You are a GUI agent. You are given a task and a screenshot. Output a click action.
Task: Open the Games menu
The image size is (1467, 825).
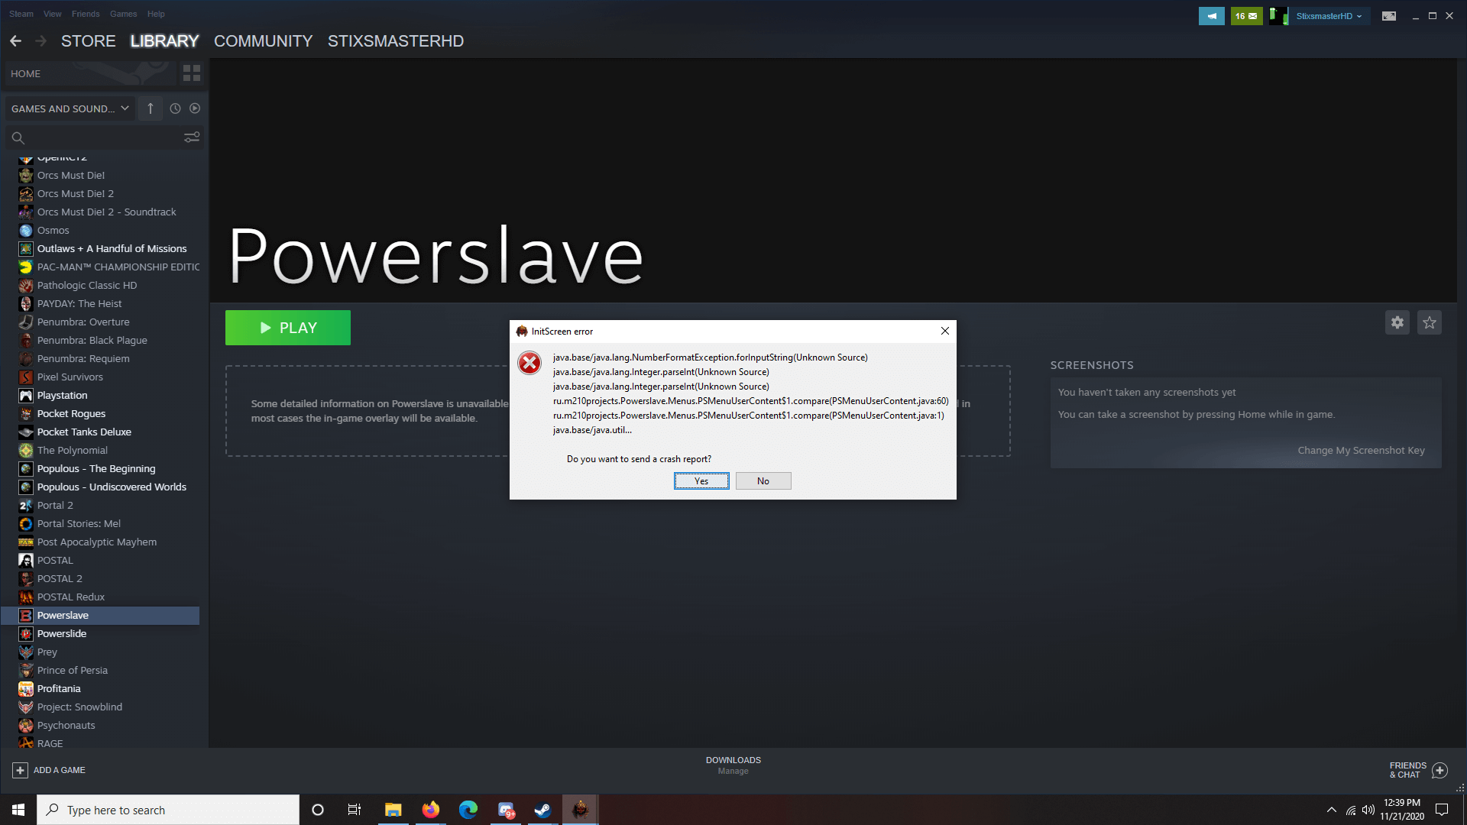pos(123,14)
